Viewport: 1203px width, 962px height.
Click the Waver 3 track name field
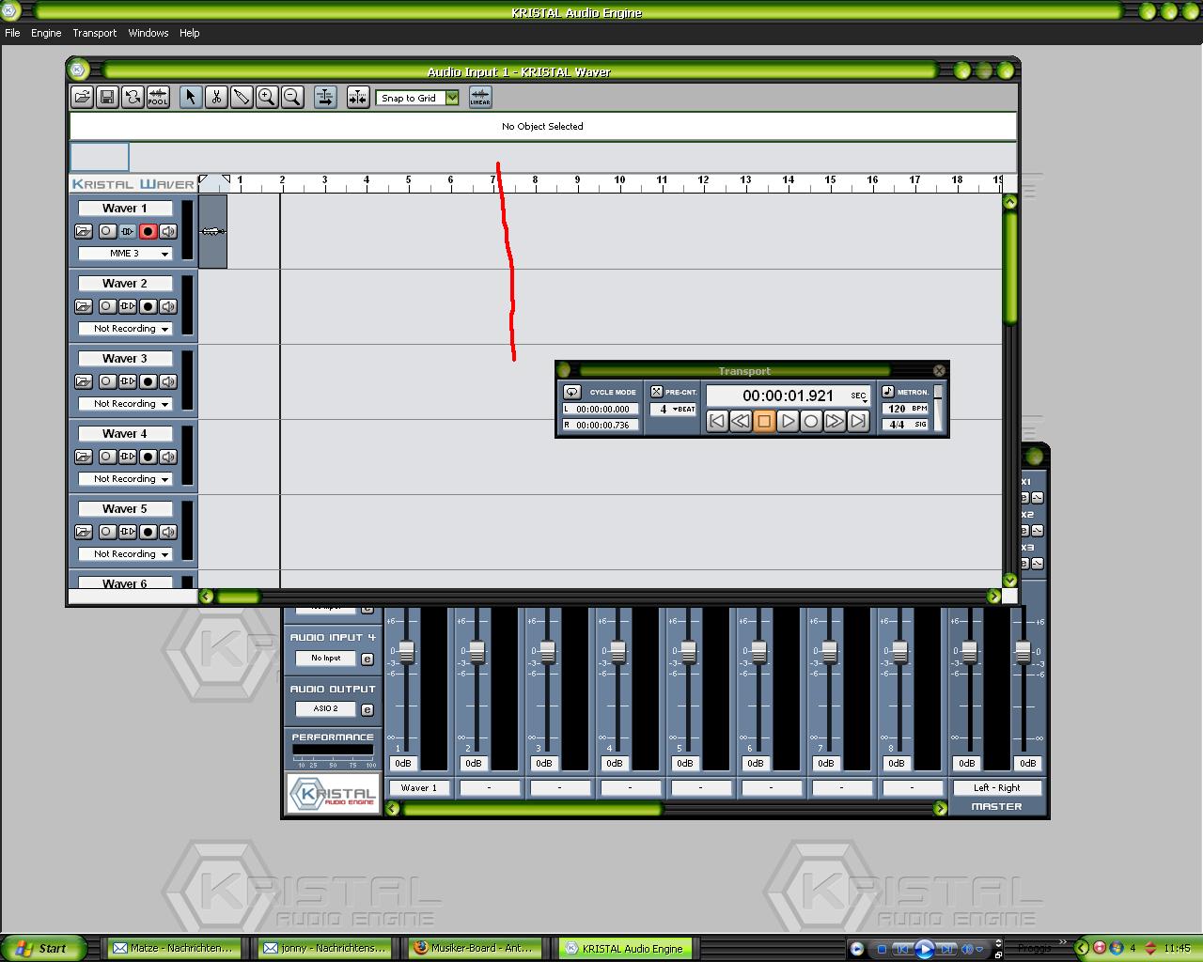point(125,358)
